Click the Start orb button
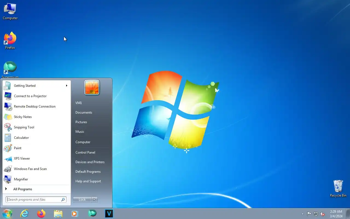 point(7,214)
